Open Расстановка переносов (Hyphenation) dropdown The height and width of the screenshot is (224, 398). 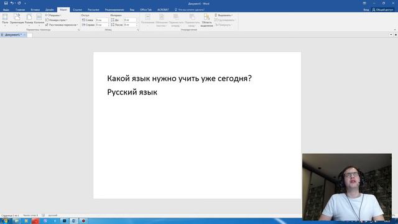(x=62, y=25)
